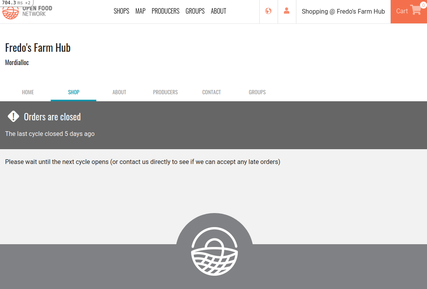This screenshot has width=427, height=289.
Task: Open Groups in the top navigation bar
Action: coord(195,11)
